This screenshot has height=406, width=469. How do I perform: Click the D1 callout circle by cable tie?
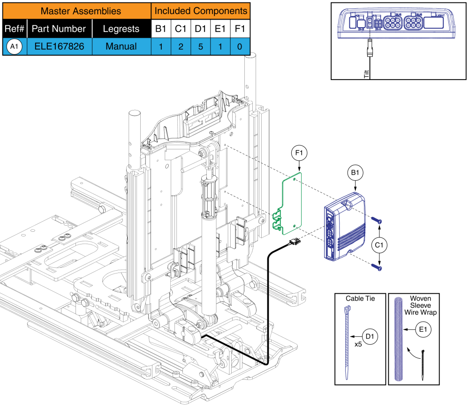[370, 336]
